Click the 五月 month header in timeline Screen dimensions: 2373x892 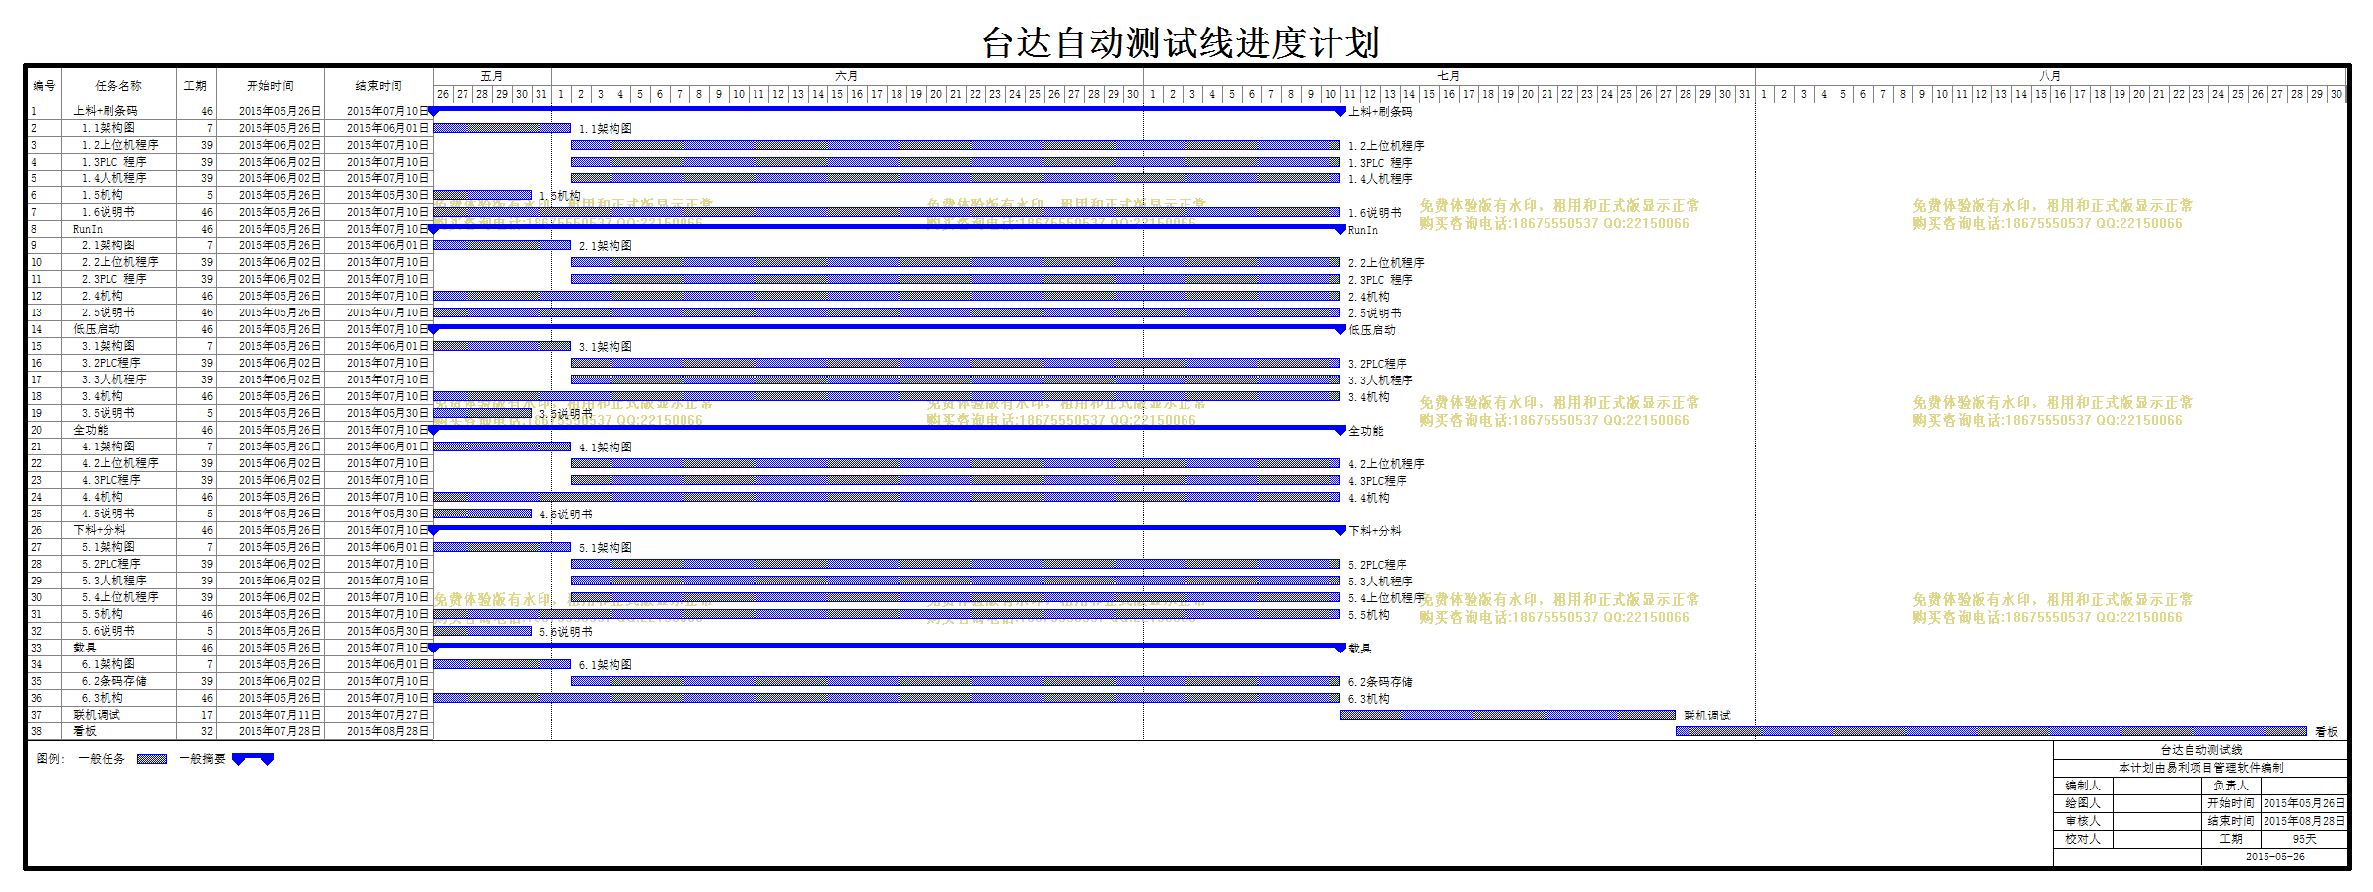492,76
